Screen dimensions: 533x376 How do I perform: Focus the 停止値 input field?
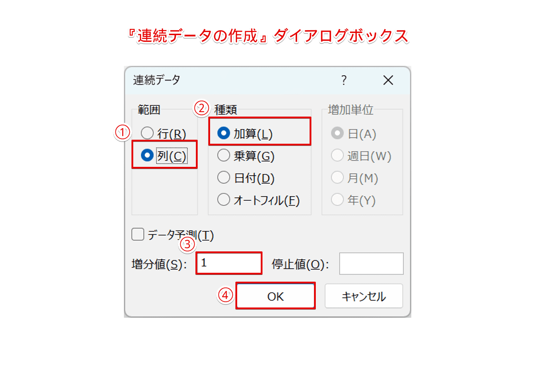click(x=371, y=264)
